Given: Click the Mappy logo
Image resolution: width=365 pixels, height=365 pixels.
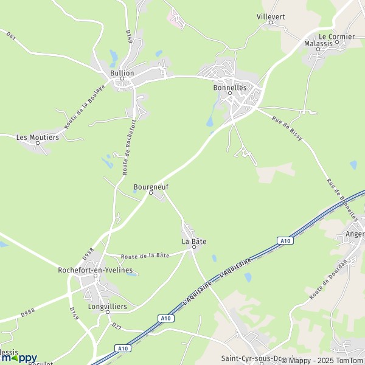Looking at the screenshot, I should tap(19, 358).
